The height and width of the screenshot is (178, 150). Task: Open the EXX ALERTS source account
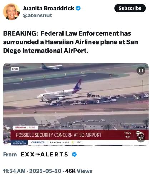click(44, 155)
